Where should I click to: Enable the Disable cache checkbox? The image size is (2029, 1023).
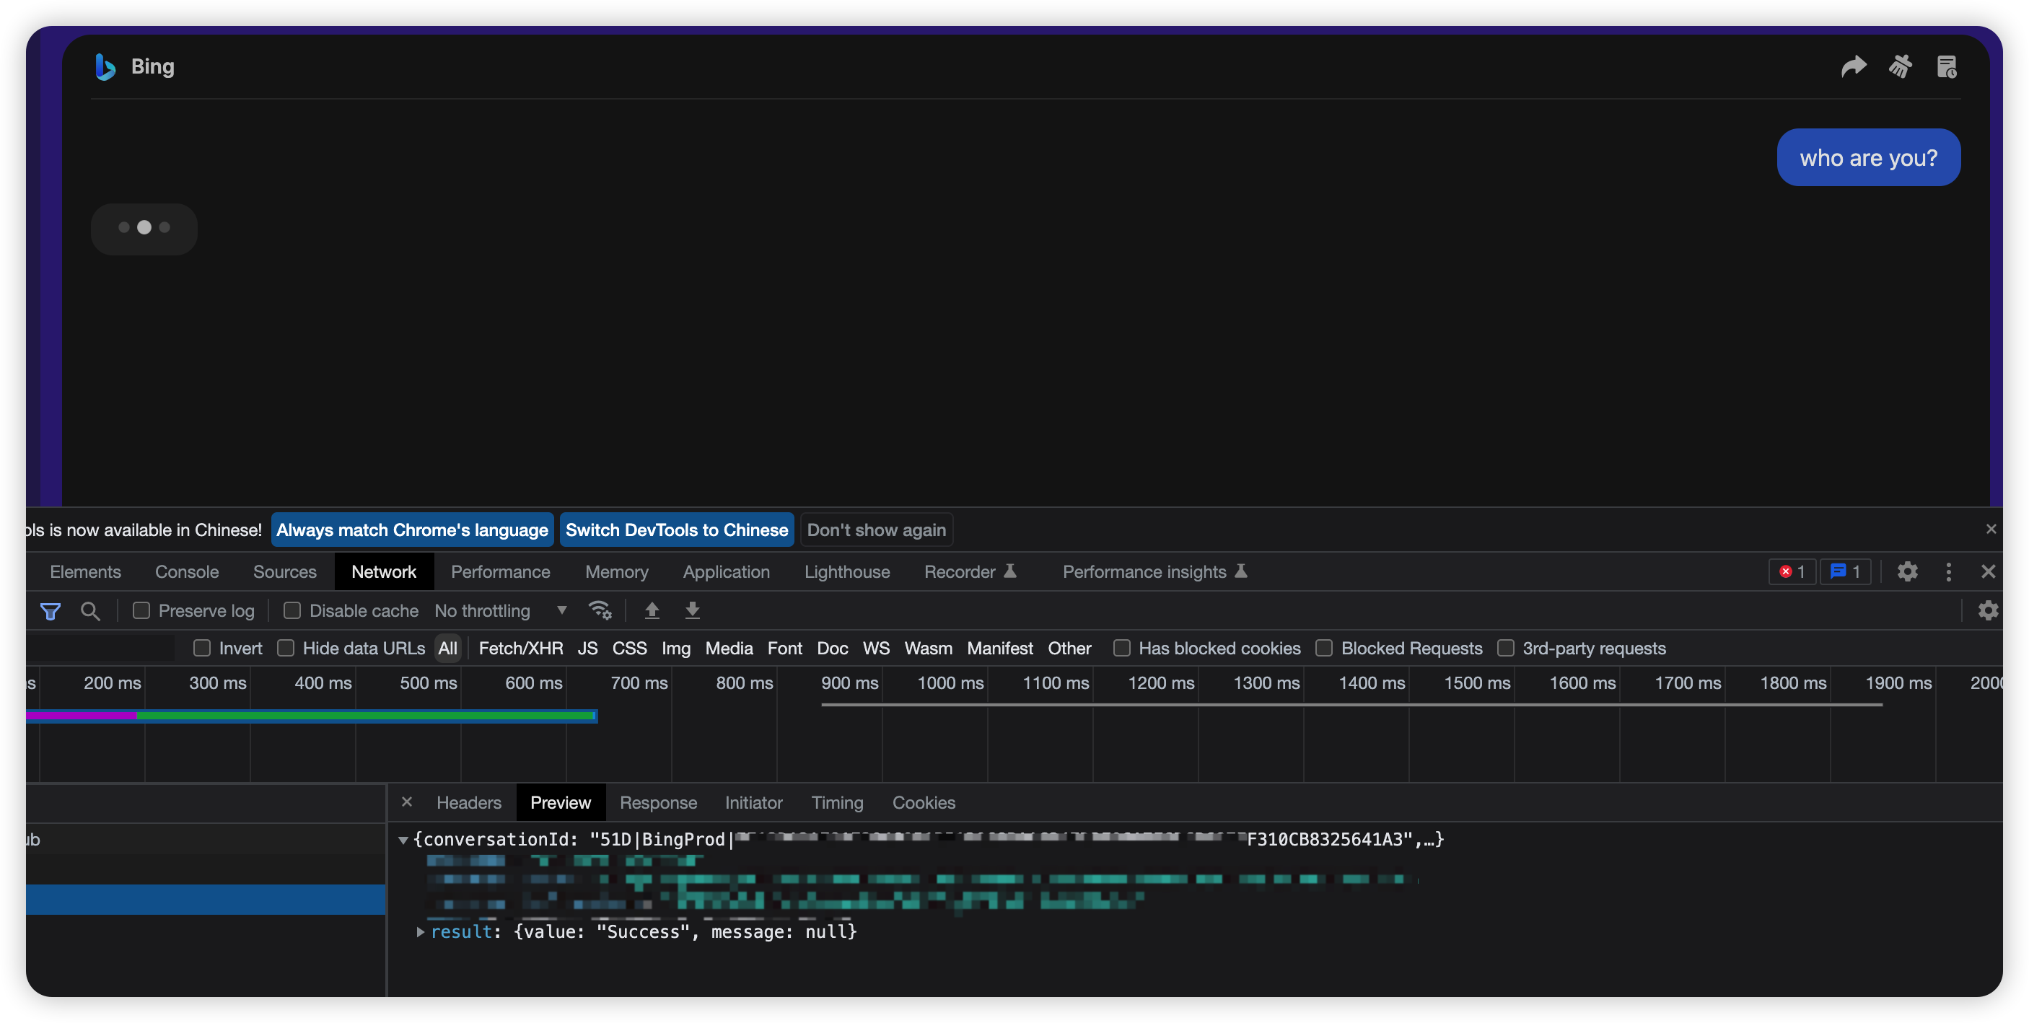coord(292,610)
